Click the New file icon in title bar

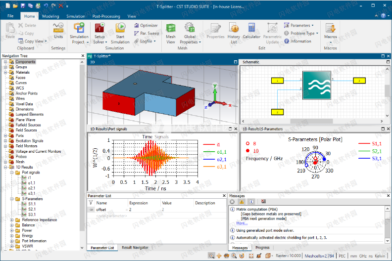tap(8, 5)
